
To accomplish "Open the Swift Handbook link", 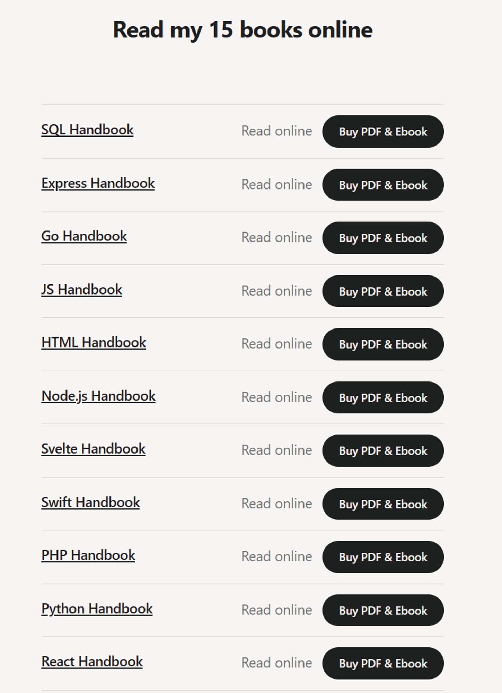I will pos(90,503).
